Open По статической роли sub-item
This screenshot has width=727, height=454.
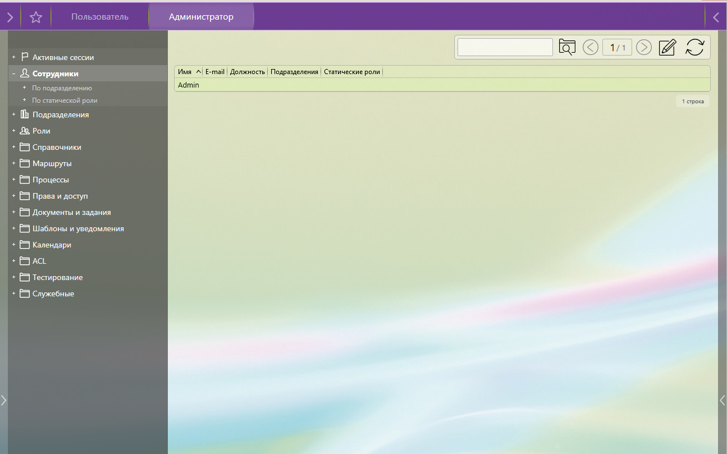point(65,100)
